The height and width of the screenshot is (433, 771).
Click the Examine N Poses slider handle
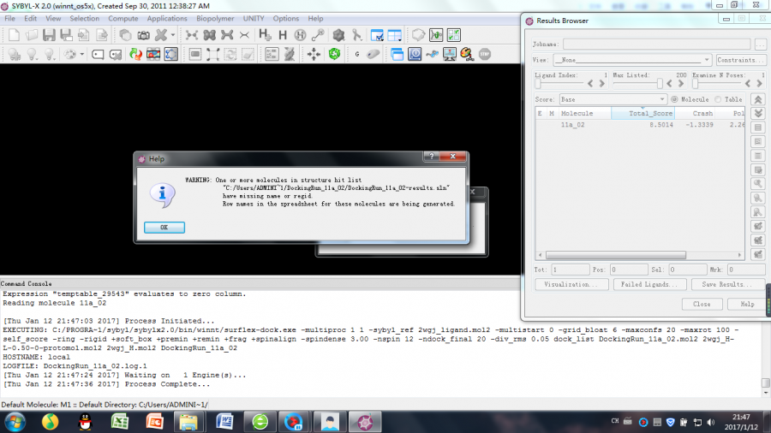(696, 84)
